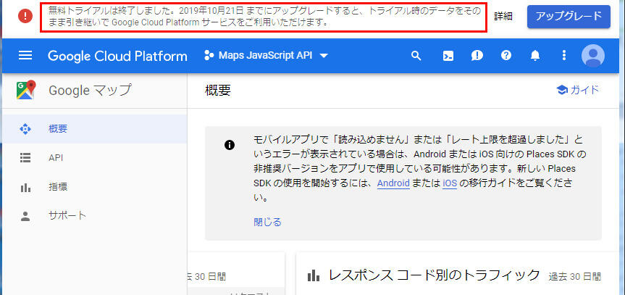This screenshot has height=295, width=625.
Task: Activate Cloud Shell terminal icon
Action: tap(448, 56)
